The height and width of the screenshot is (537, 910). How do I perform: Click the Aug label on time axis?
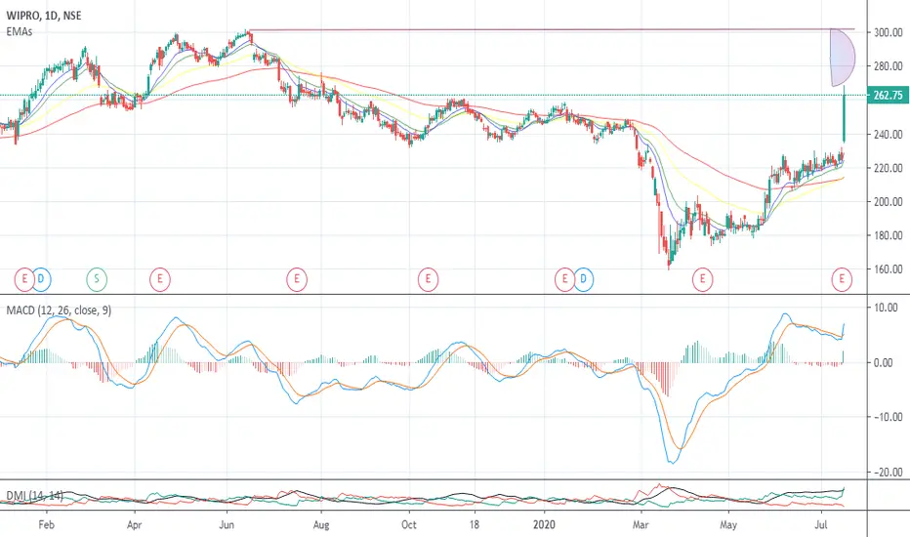(x=321, y=525)
